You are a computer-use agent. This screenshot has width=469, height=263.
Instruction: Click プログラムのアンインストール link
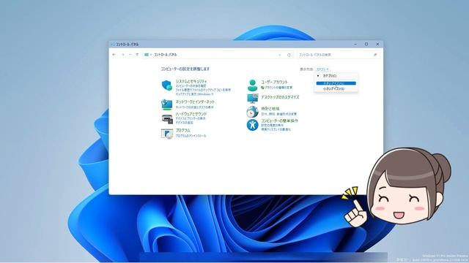191,136
